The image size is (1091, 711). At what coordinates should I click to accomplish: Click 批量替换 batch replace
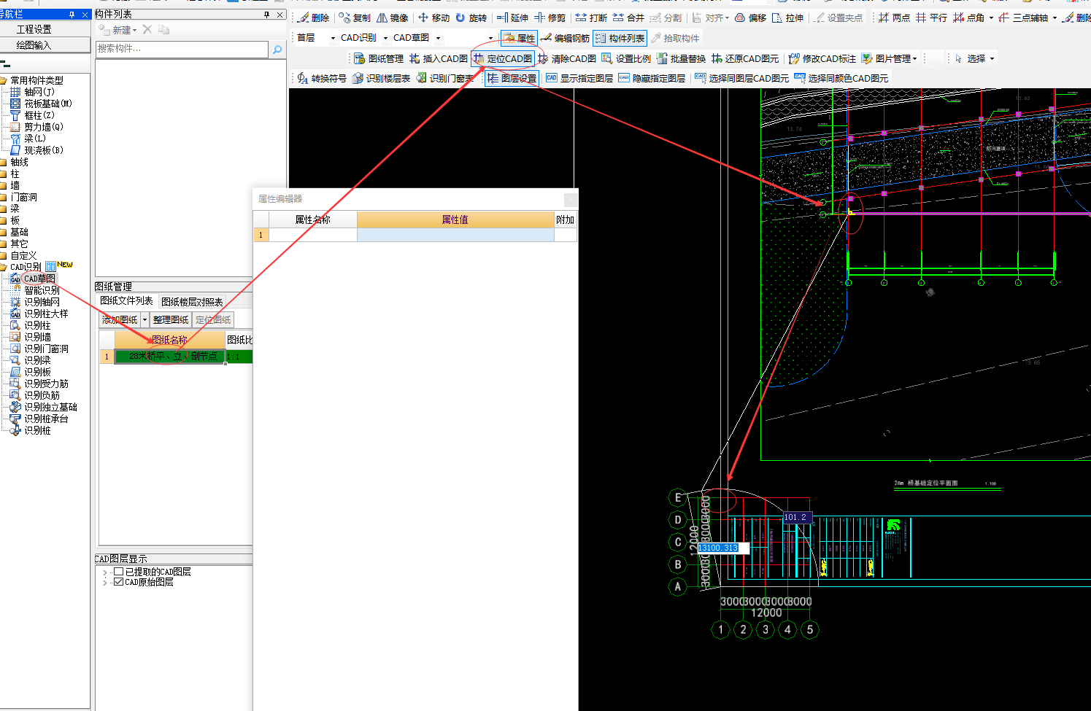682,58
